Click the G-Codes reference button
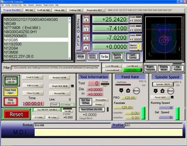This screenshot has height=146, width=187. [39, 117]
